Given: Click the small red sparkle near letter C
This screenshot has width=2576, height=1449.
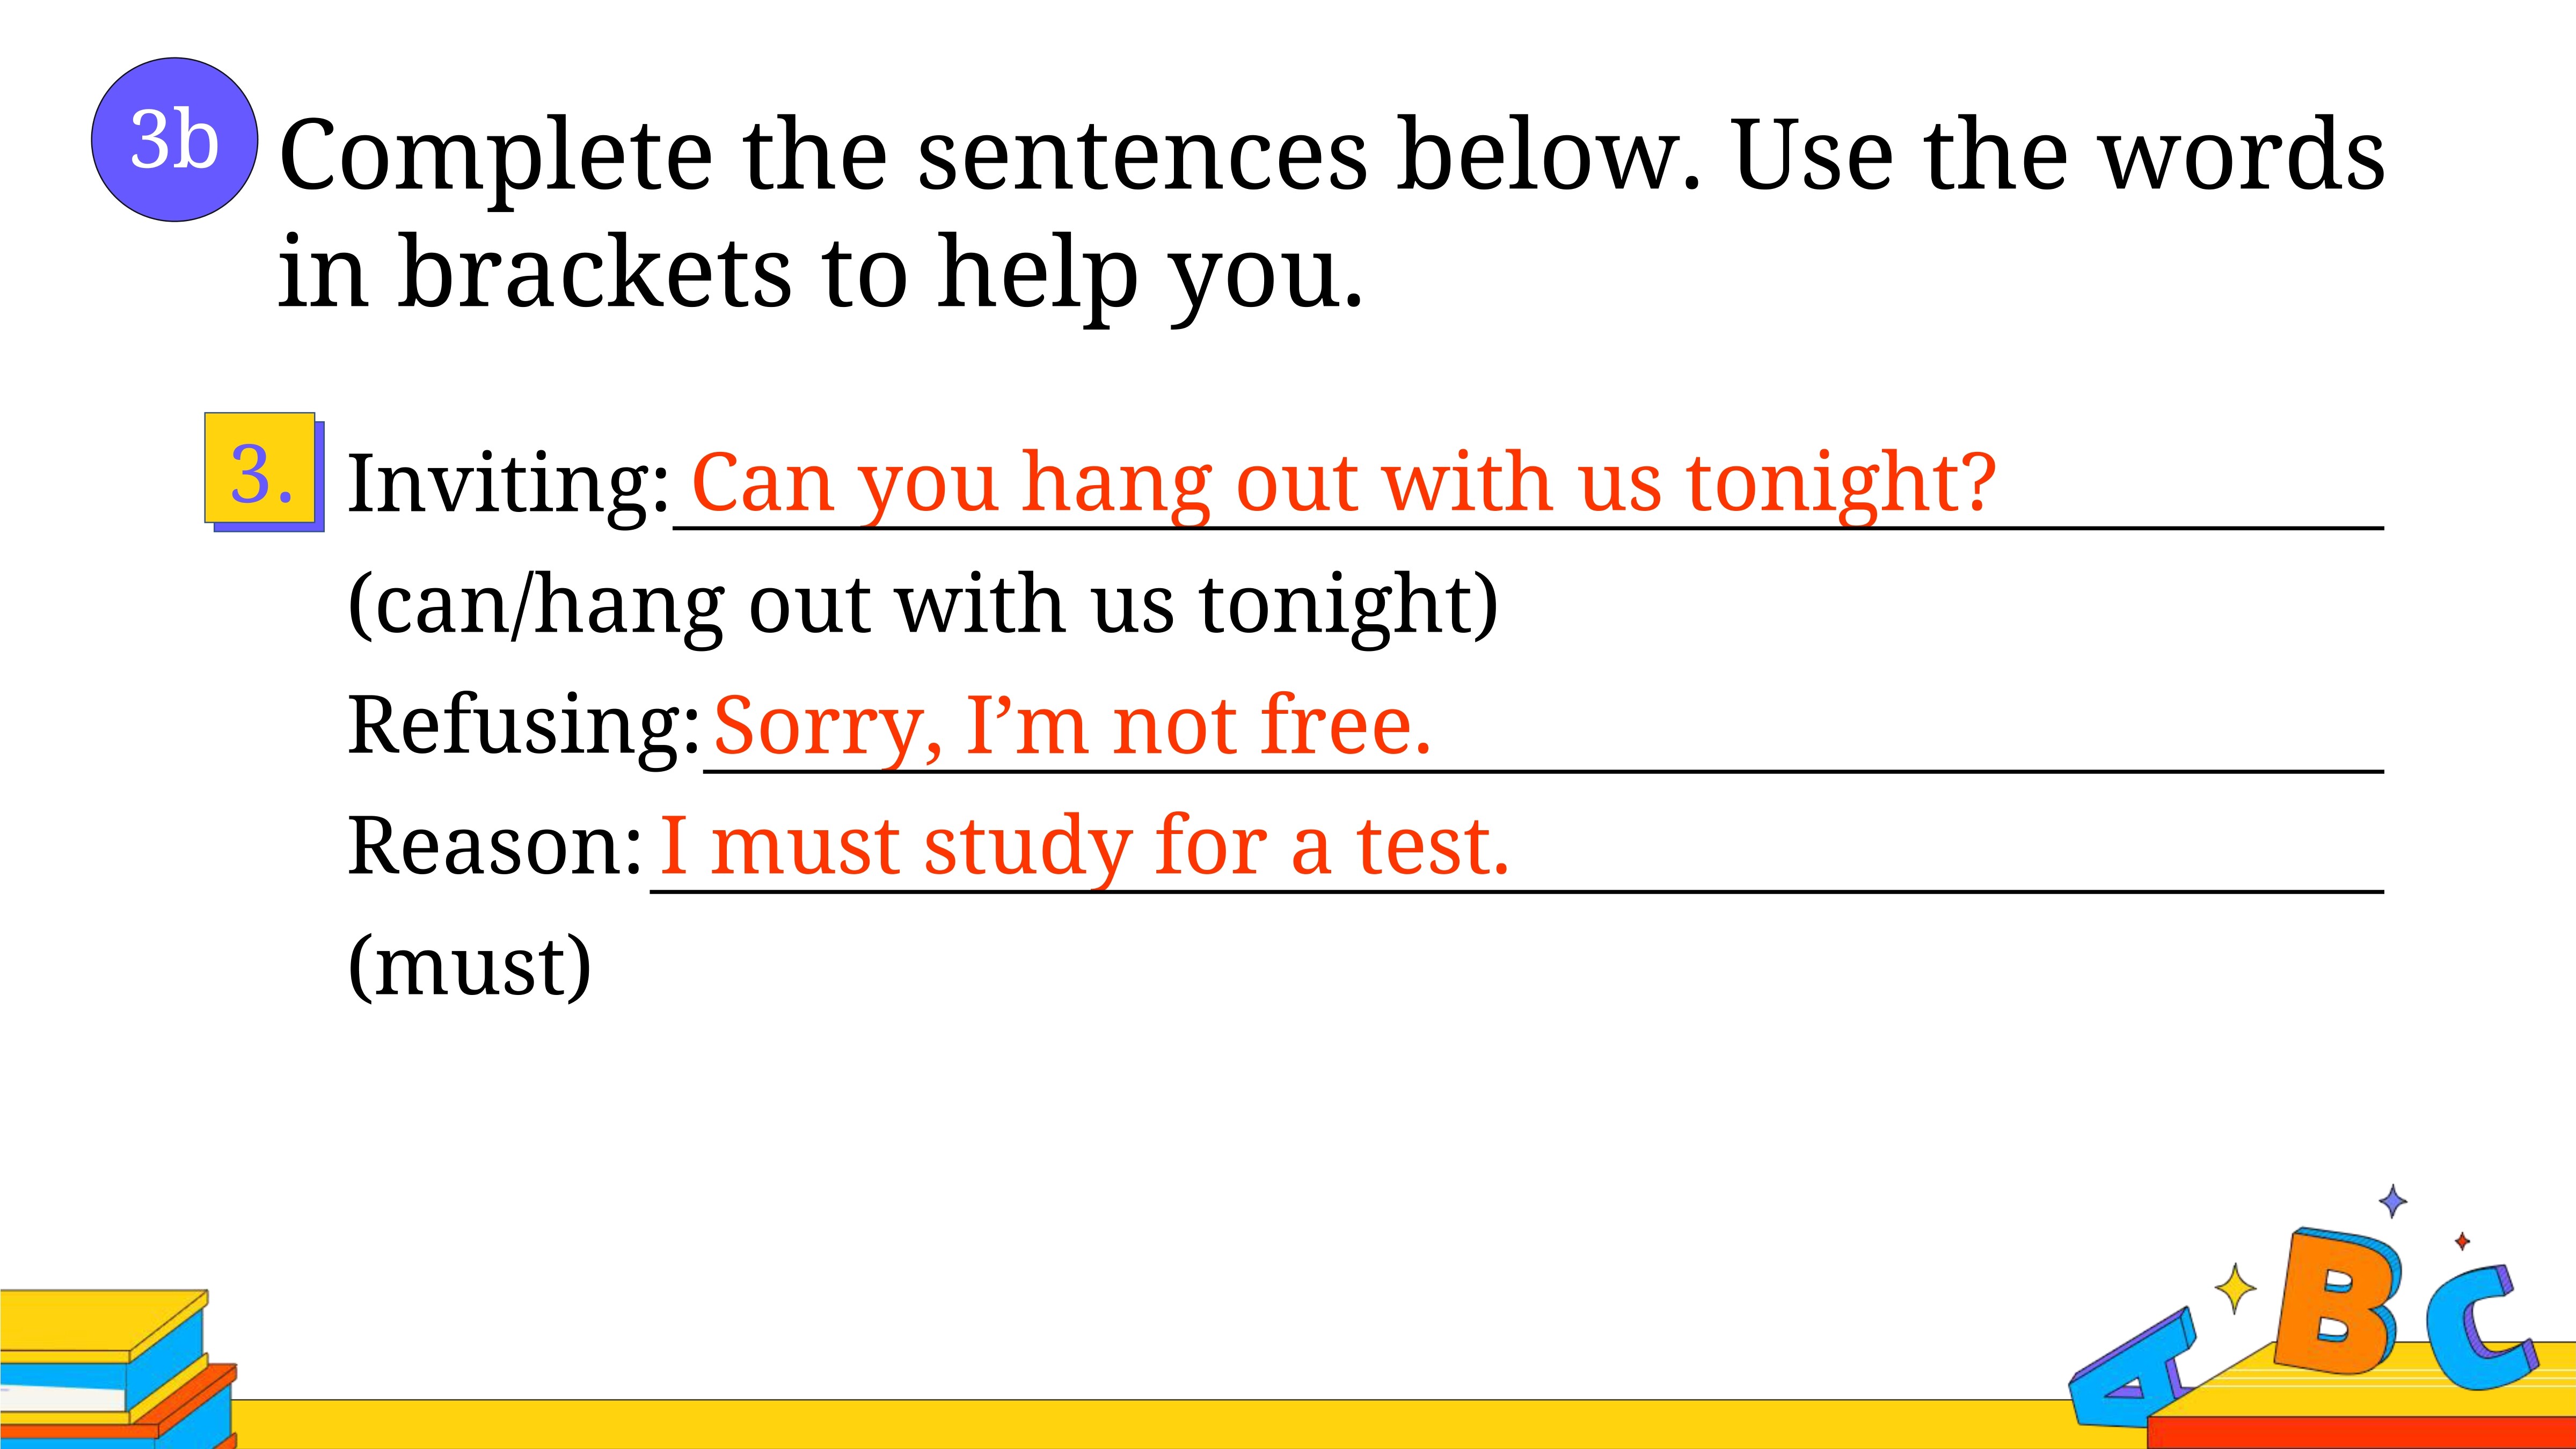Looking at the screenshot, I should click(2462, 1241).
